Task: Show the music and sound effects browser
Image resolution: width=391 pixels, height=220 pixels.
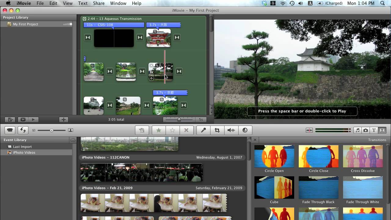Action: click(357, 130)
